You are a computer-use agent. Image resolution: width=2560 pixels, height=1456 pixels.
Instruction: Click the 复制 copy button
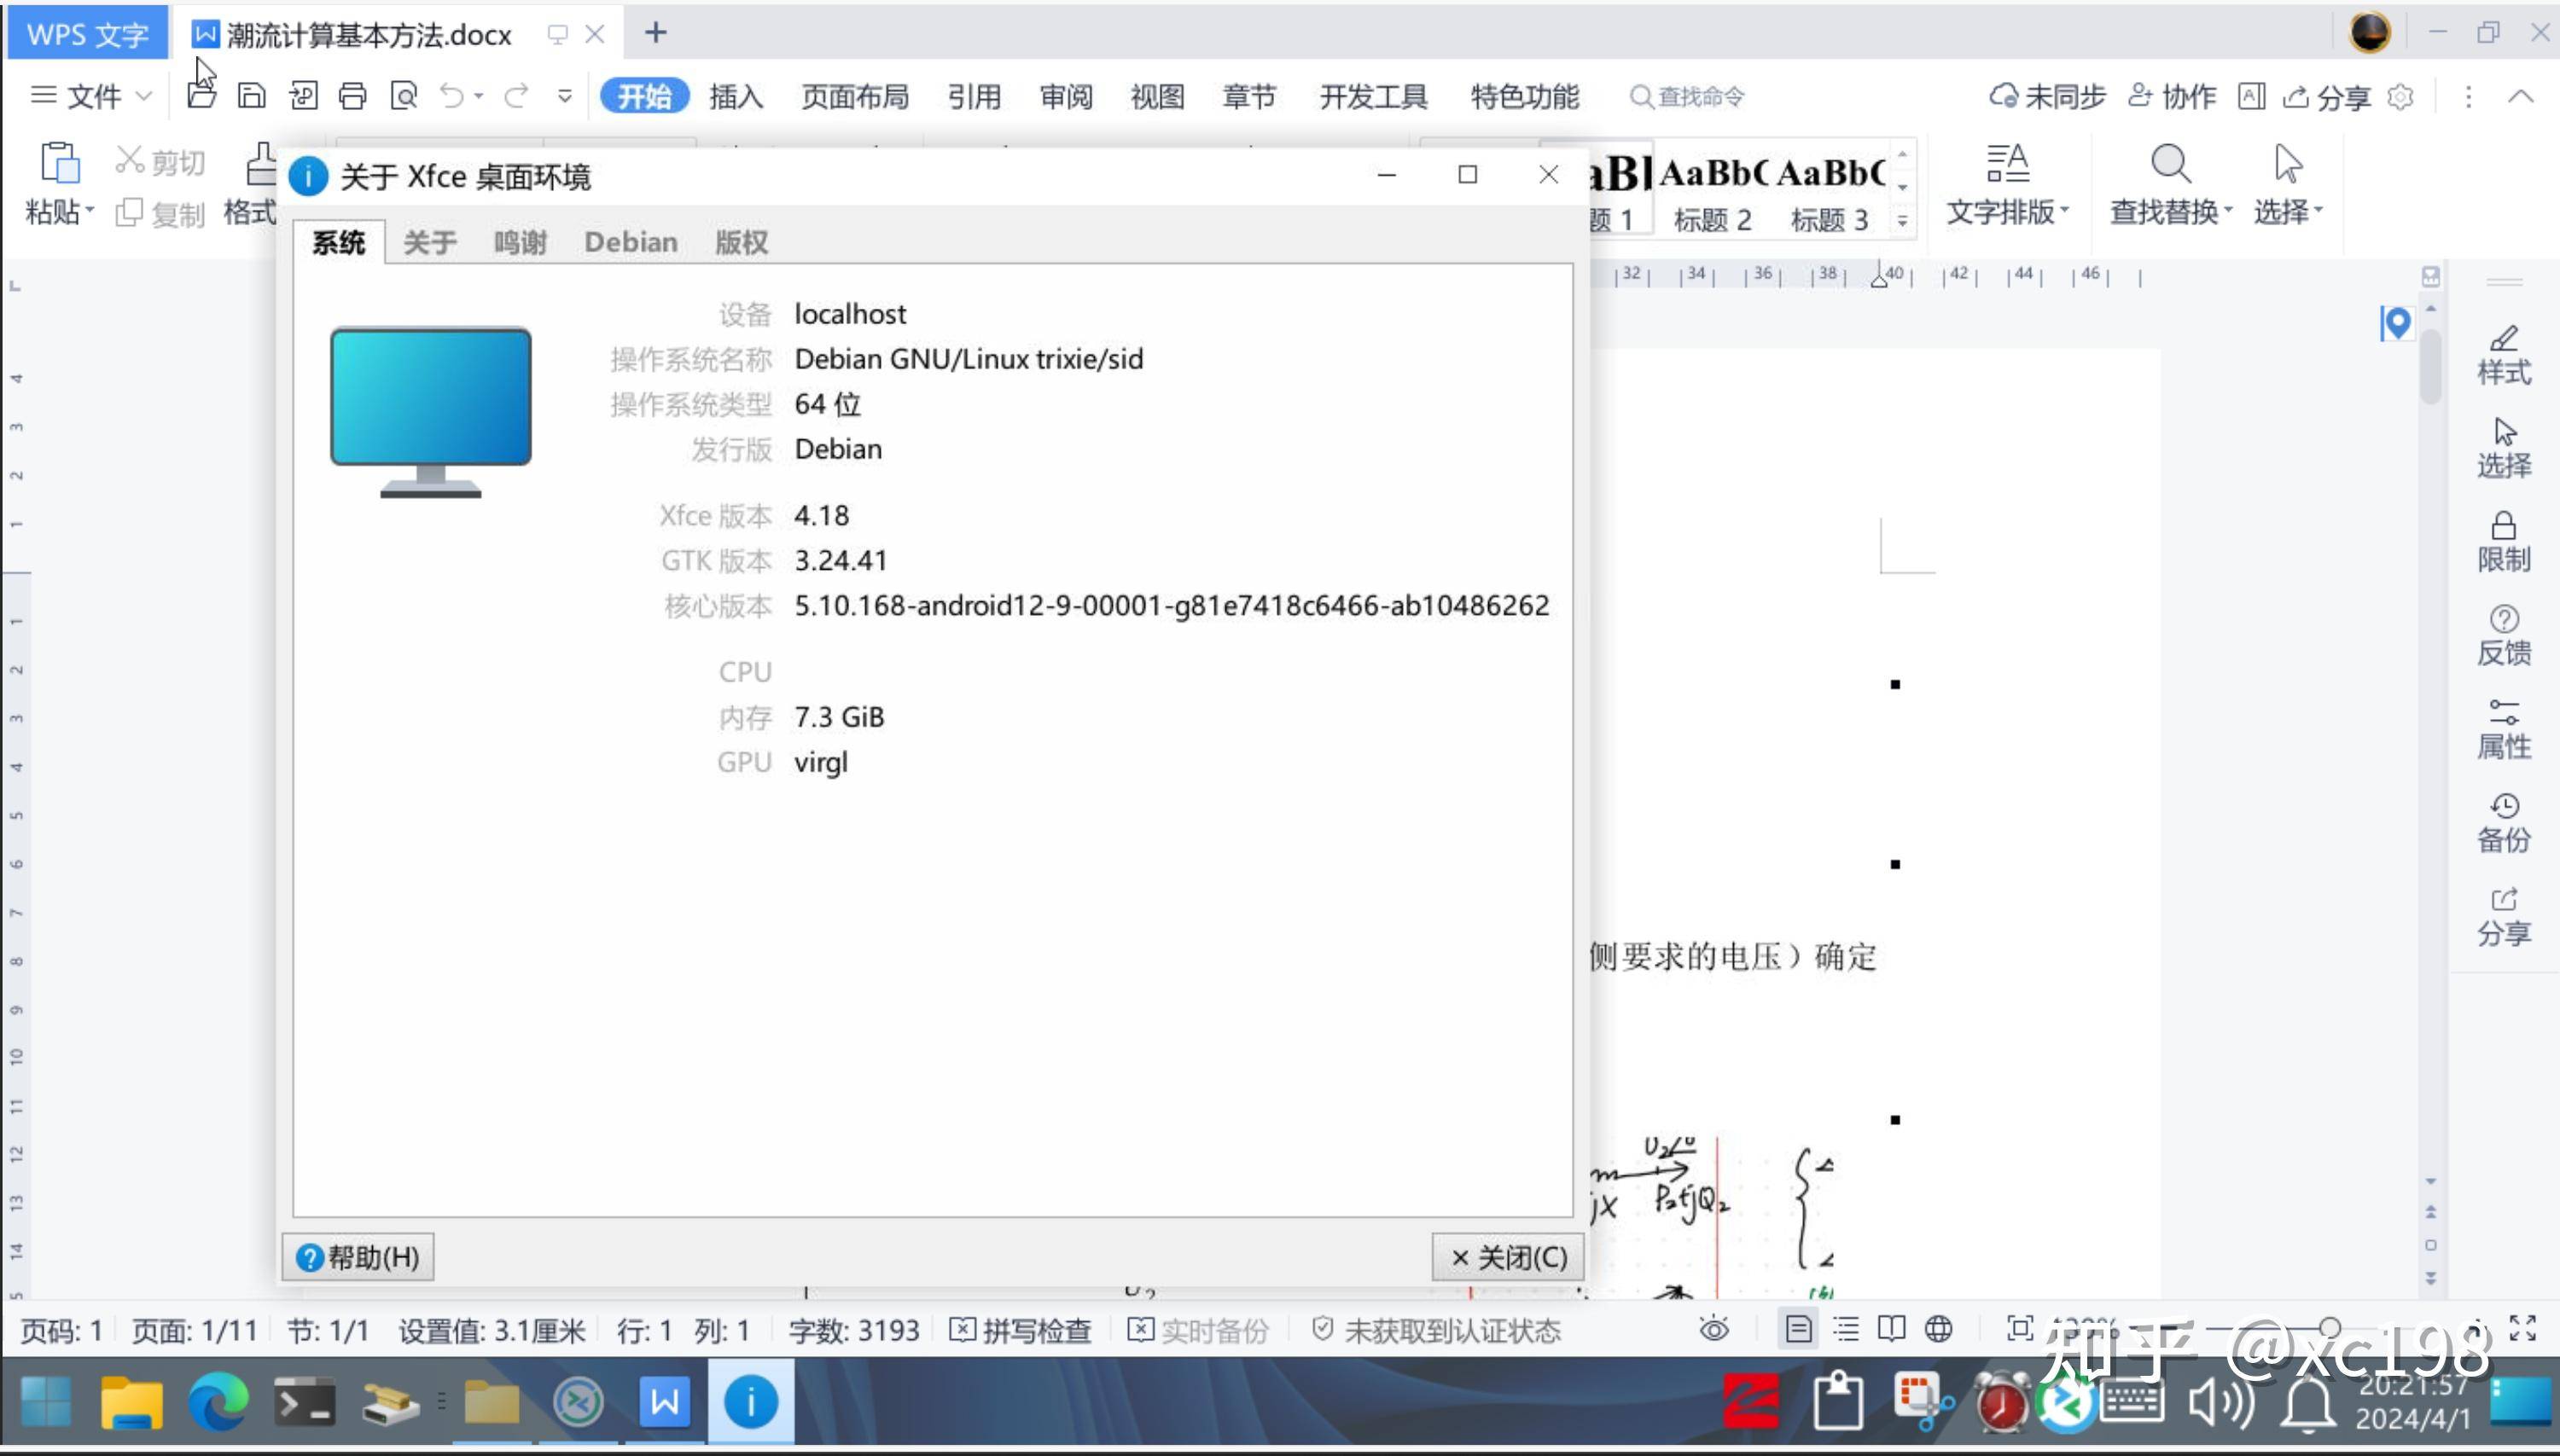[161, 213]
